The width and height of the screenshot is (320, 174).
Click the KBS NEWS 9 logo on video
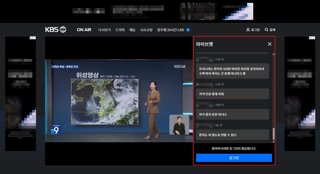pyautogui.click(x=56, y=129)
